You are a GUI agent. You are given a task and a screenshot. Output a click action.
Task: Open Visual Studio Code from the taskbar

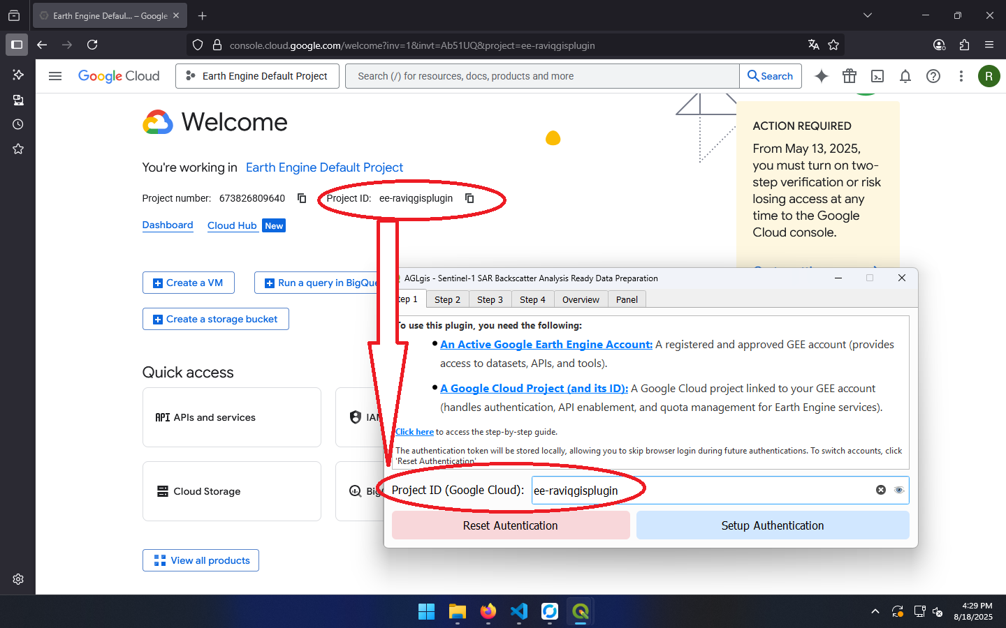click(x=519, y=612)
